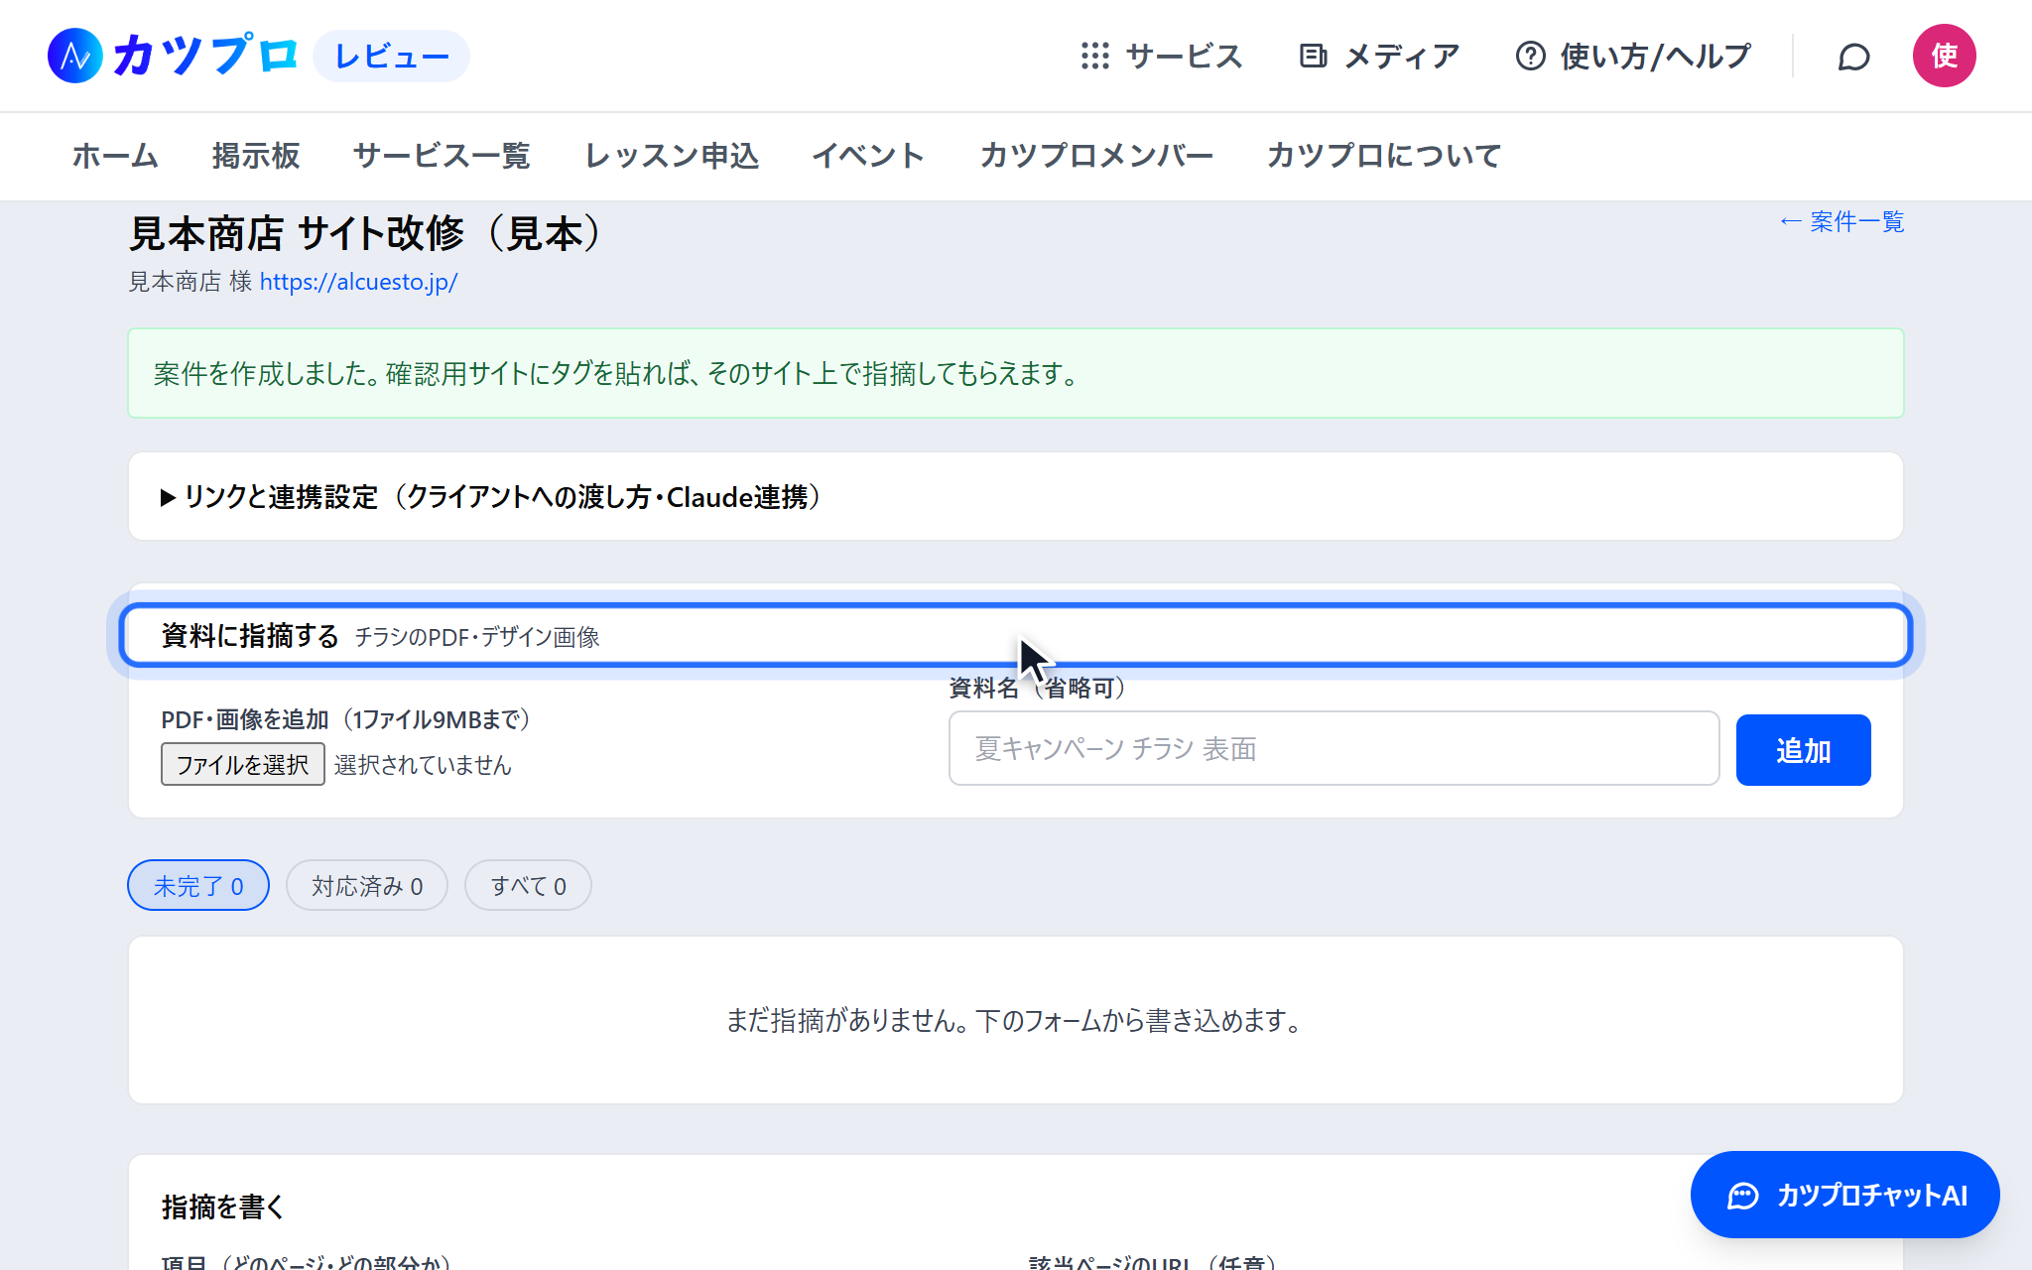Open サービス一覧 tab

442,156
